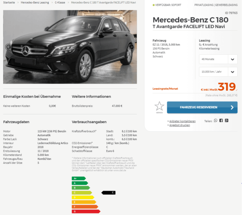Click the Weitere Informationen heading
This screenshot has width=242, height=215.
(x=92, y=97)
